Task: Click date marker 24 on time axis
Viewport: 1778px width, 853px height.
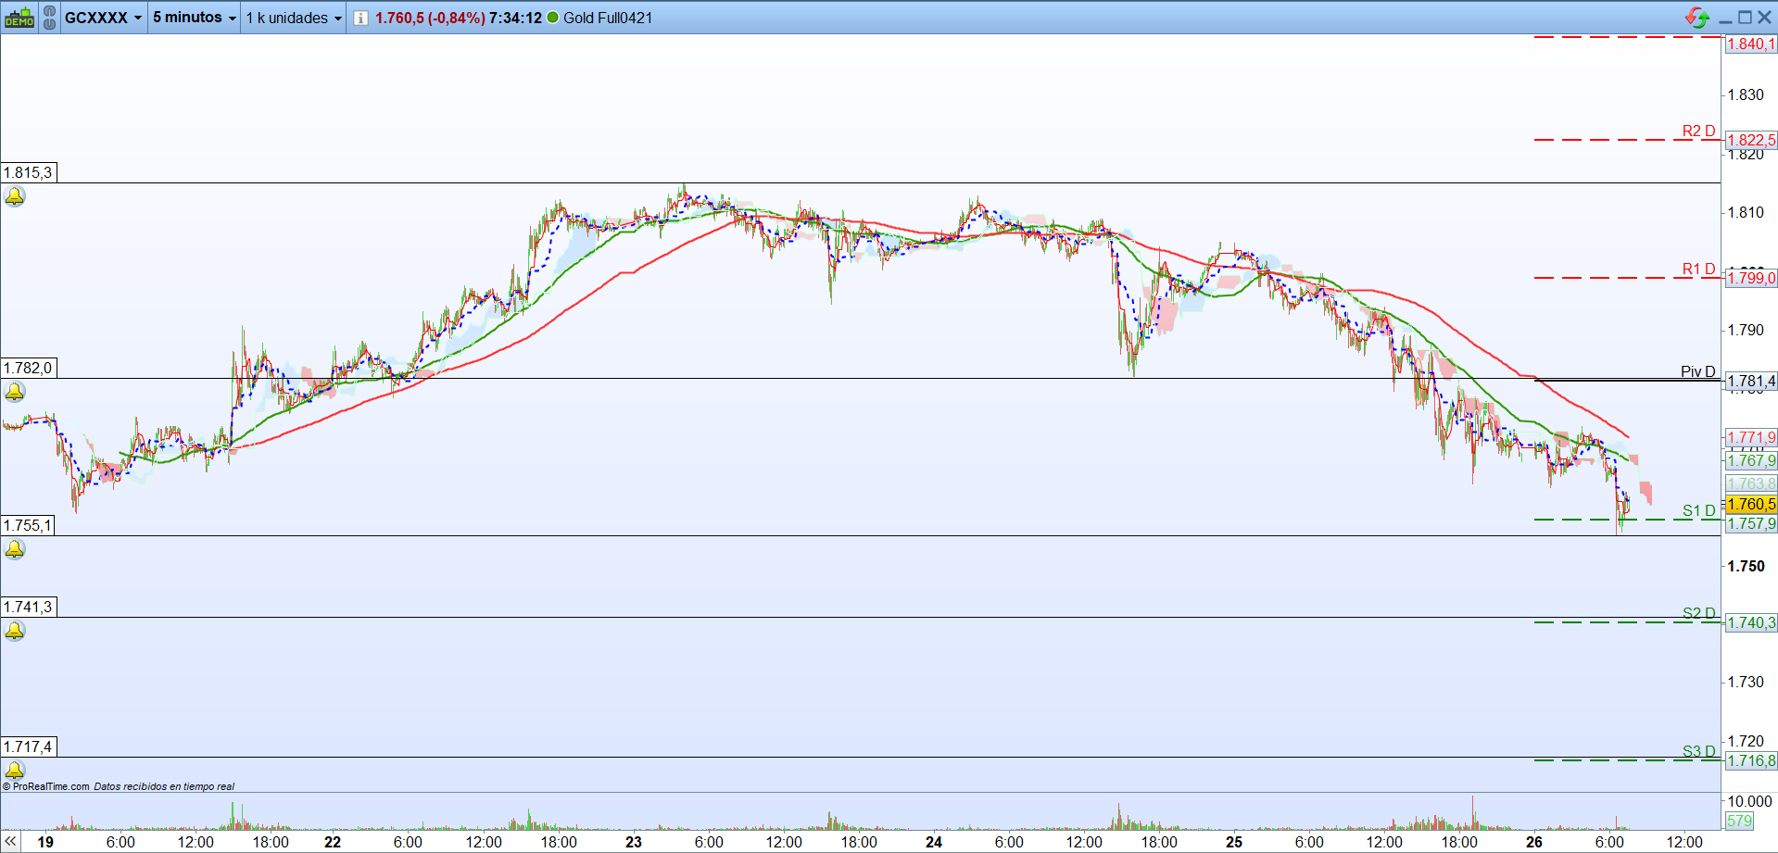Action: [x=934, y=842]
